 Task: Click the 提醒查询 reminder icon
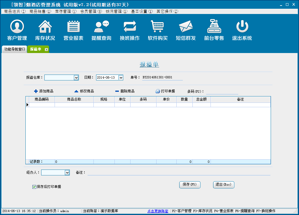tap(101, 27)
